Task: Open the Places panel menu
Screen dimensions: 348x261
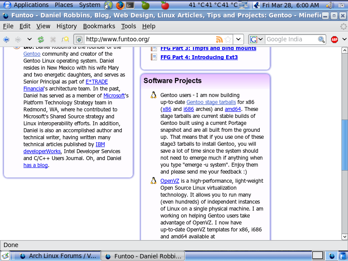Action: [x=64, y=5]
